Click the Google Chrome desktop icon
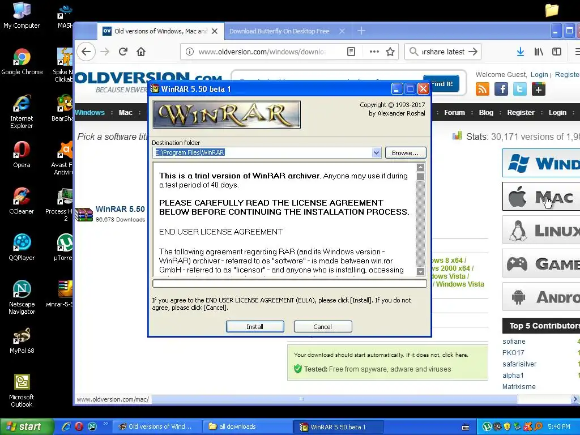The width and height of the screenshot is (580, 435). pos(22,61)
